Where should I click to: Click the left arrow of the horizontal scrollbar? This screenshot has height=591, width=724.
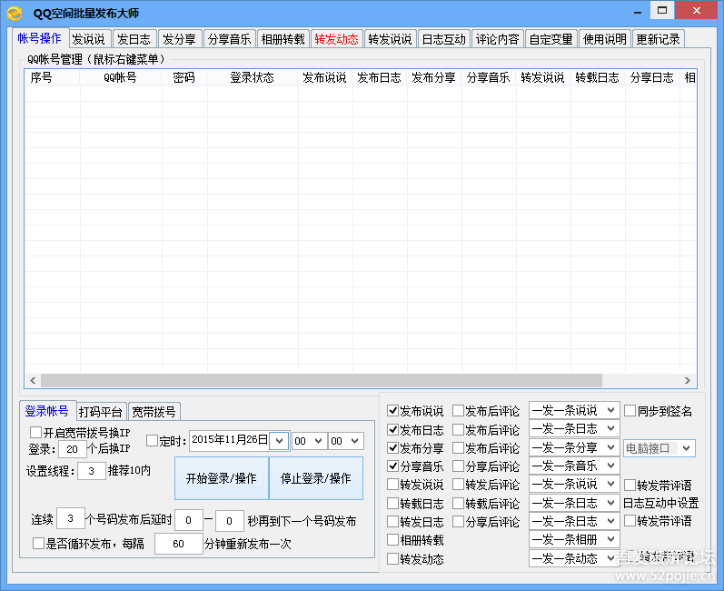point(32,381)
